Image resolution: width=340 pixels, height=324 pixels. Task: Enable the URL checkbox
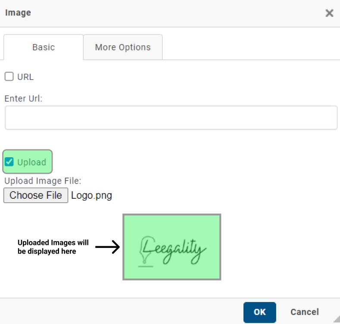(x=9, y=76)
